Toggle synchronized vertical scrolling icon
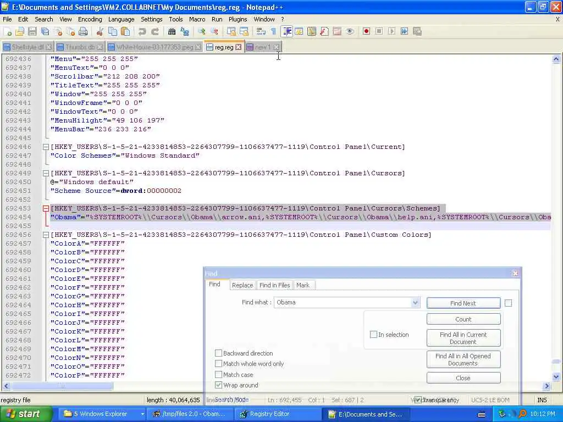563x422 pixels. click(231, 31)
